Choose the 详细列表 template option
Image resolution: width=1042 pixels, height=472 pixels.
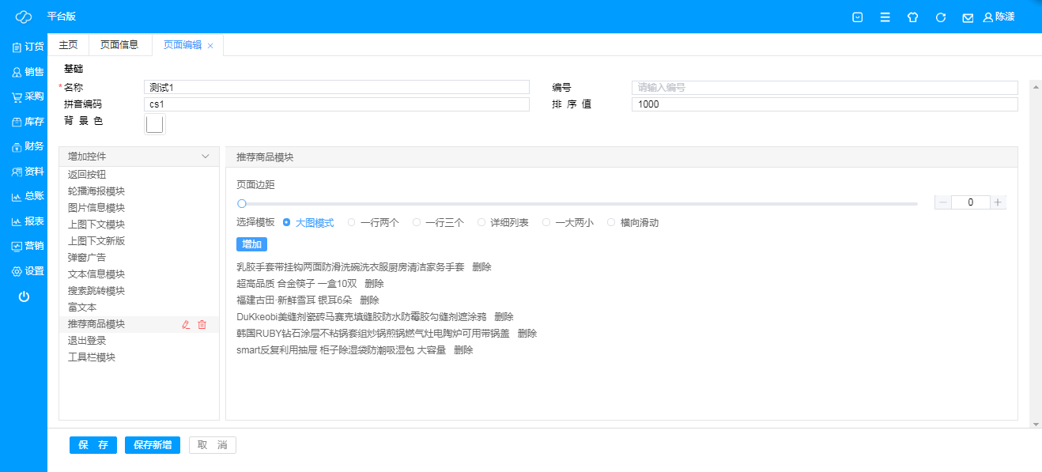click(481, 223)
